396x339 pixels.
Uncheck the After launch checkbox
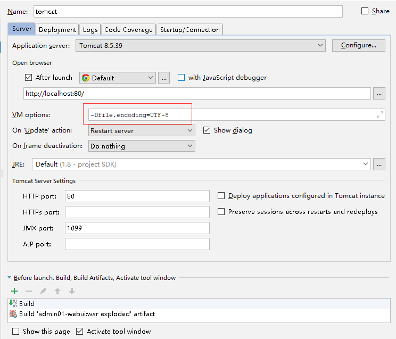coord(28,77)
